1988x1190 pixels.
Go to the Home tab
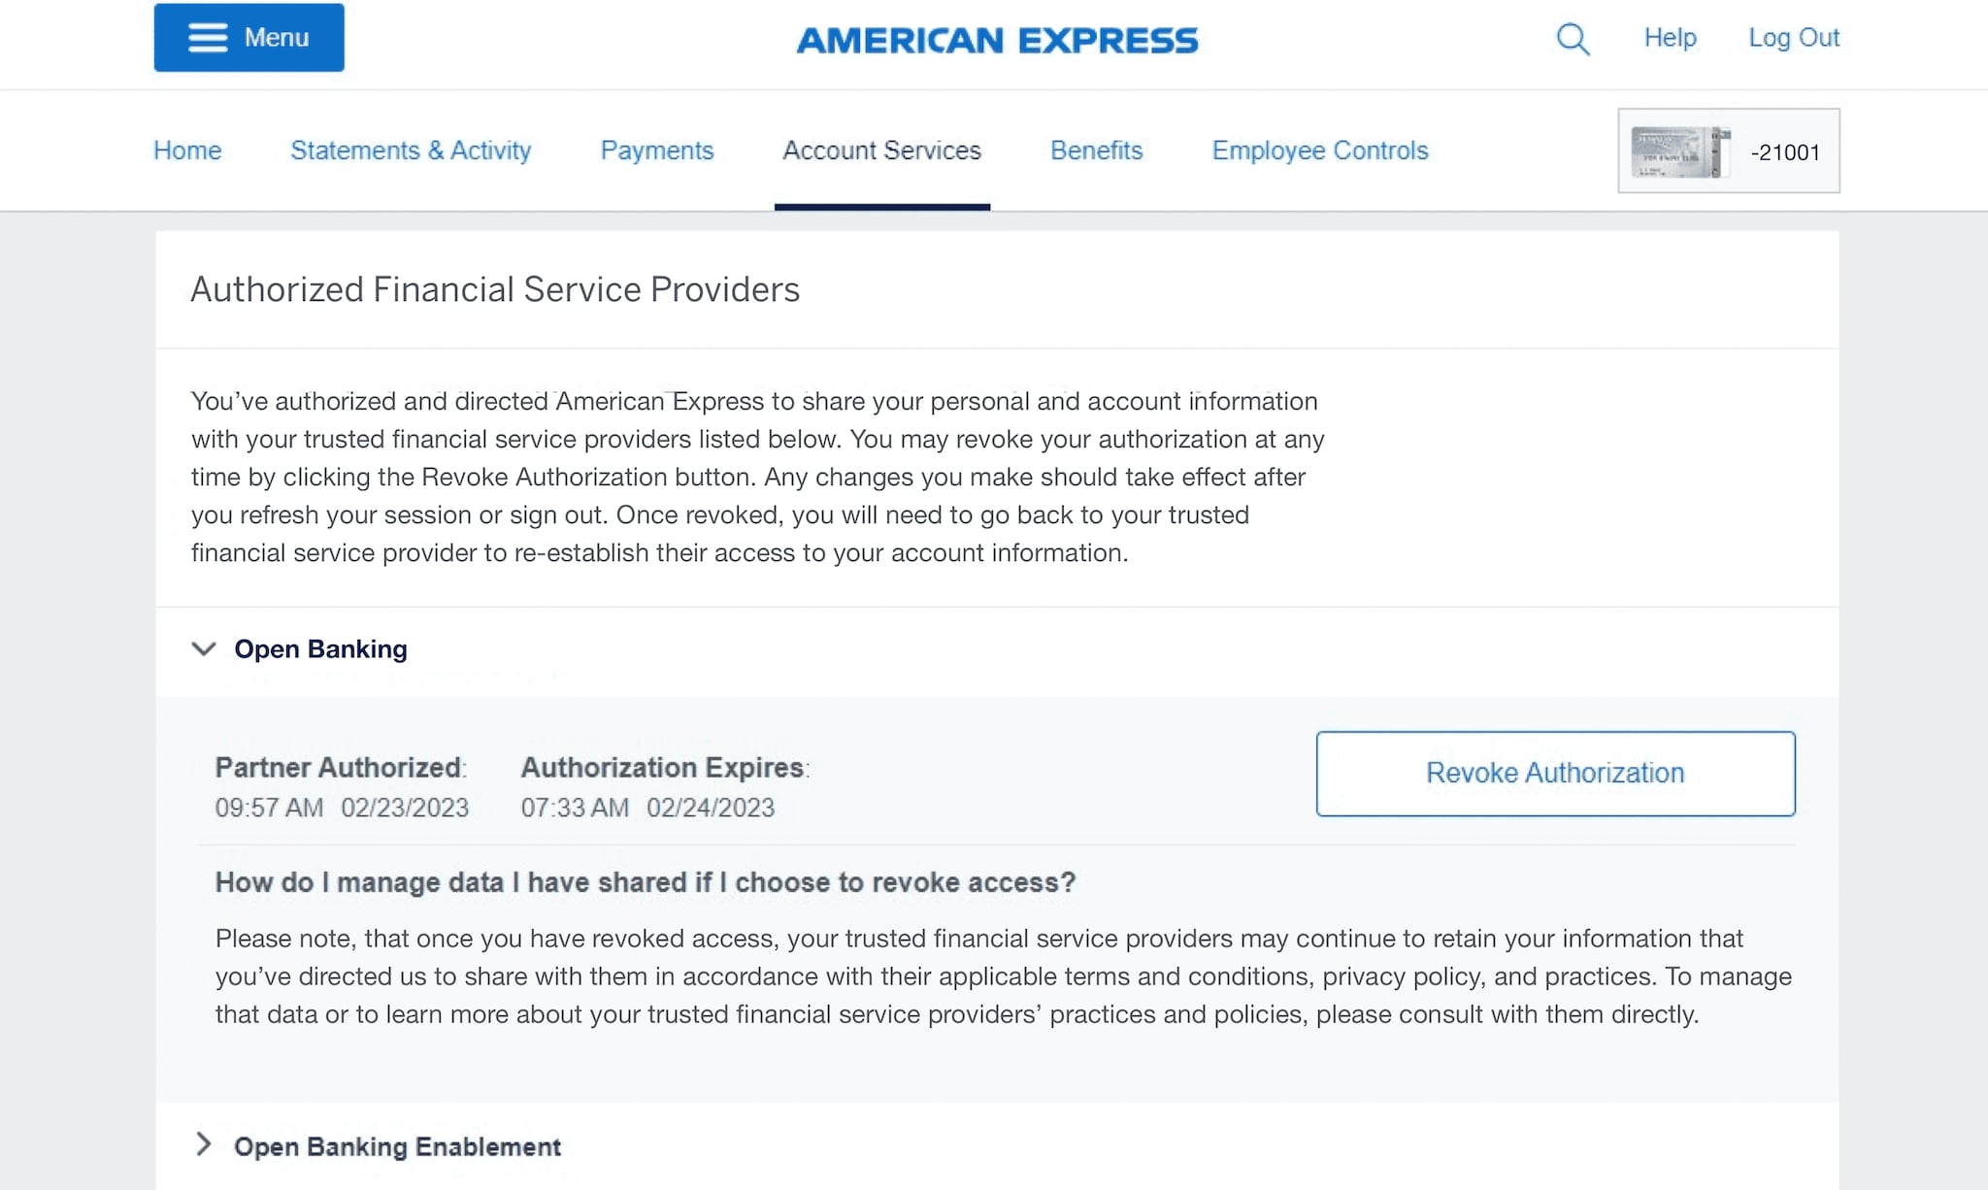[x=187, y=150]
